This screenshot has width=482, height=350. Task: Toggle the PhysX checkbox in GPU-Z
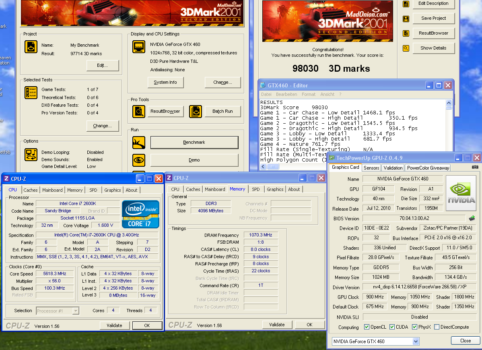point(415,327)
